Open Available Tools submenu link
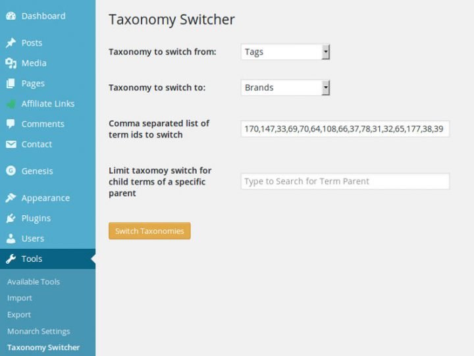The image size is (474, 356). point(34,282)
